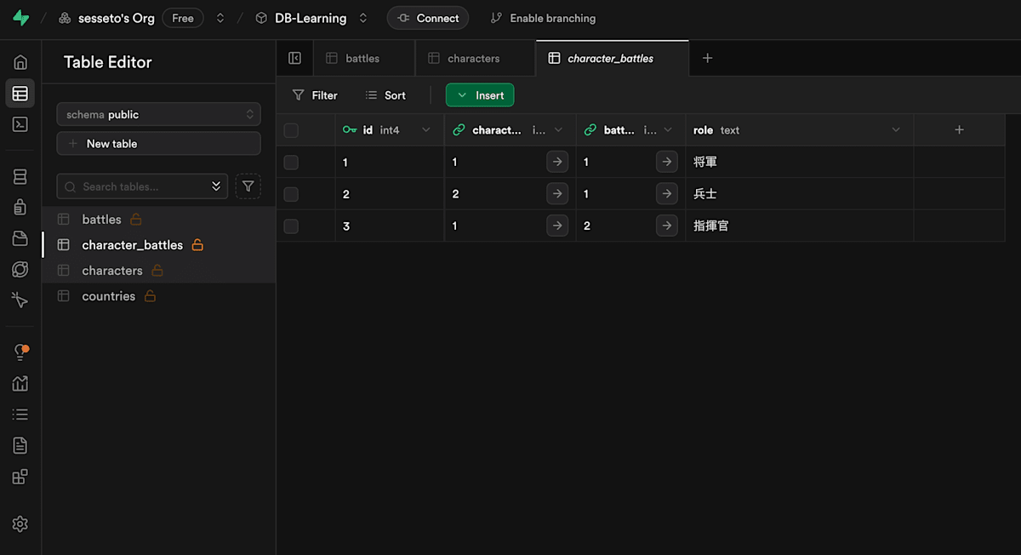
Task: Follow the character foreign key arrow in row 3
Action: 557,226
